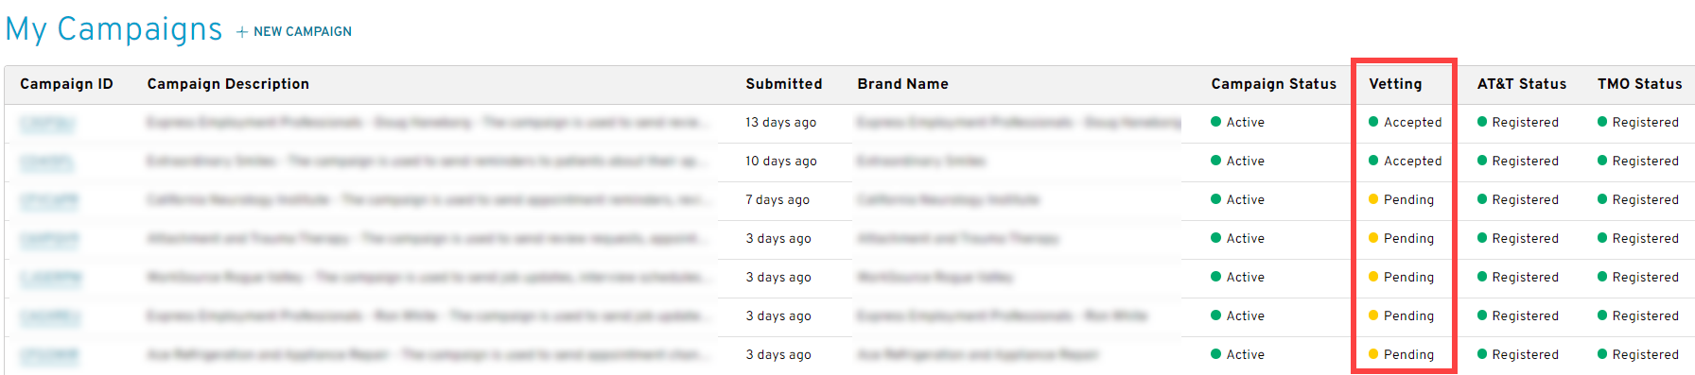Screen dimensions: 1695x375
Task: Click green Accepted vetting dot in first row
Action: [1373, 122]
